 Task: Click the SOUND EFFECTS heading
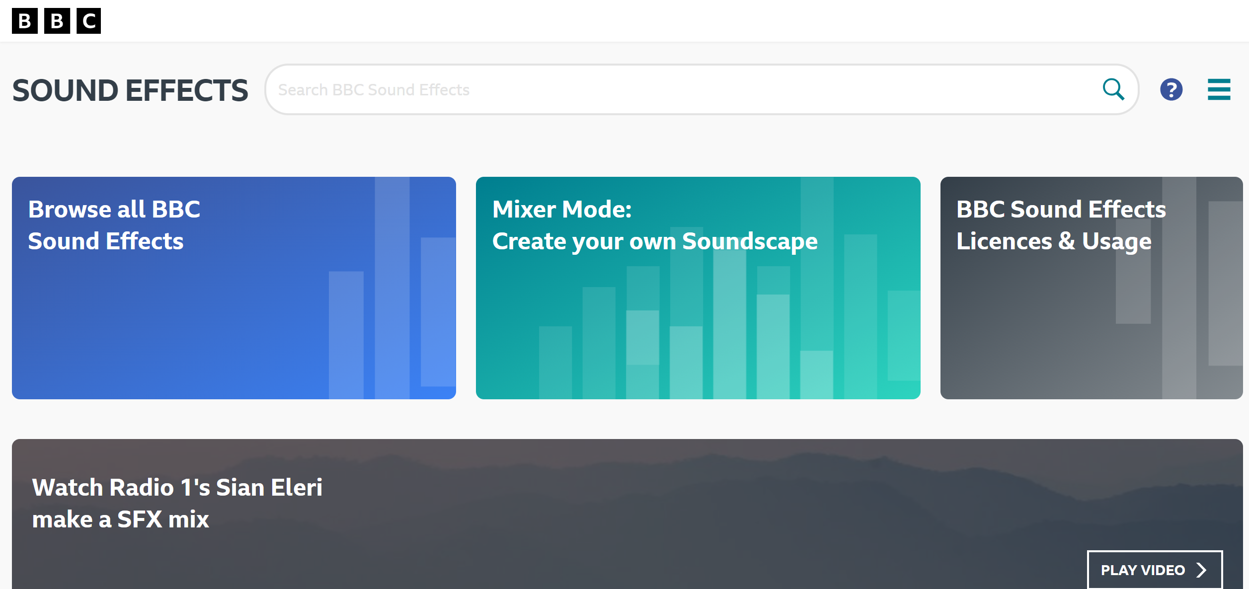pyautogui.click(x=130, y=90)
